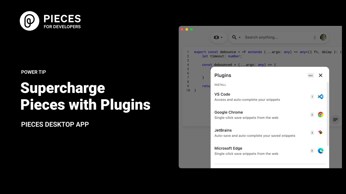Click the Google Chrome logo icon

[321, 115]
